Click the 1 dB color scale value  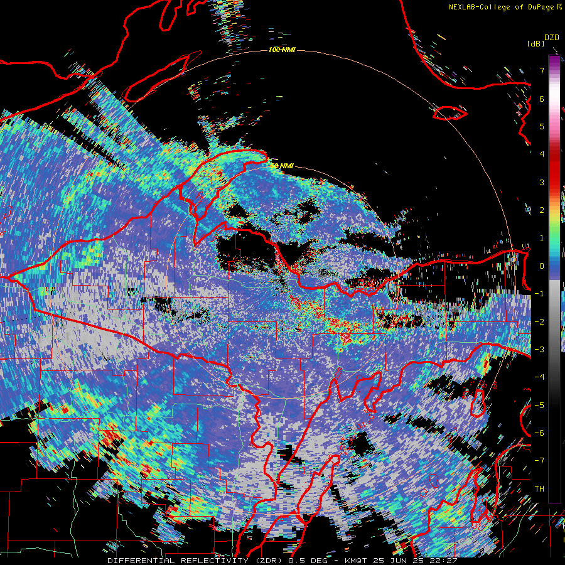[542, 238]
